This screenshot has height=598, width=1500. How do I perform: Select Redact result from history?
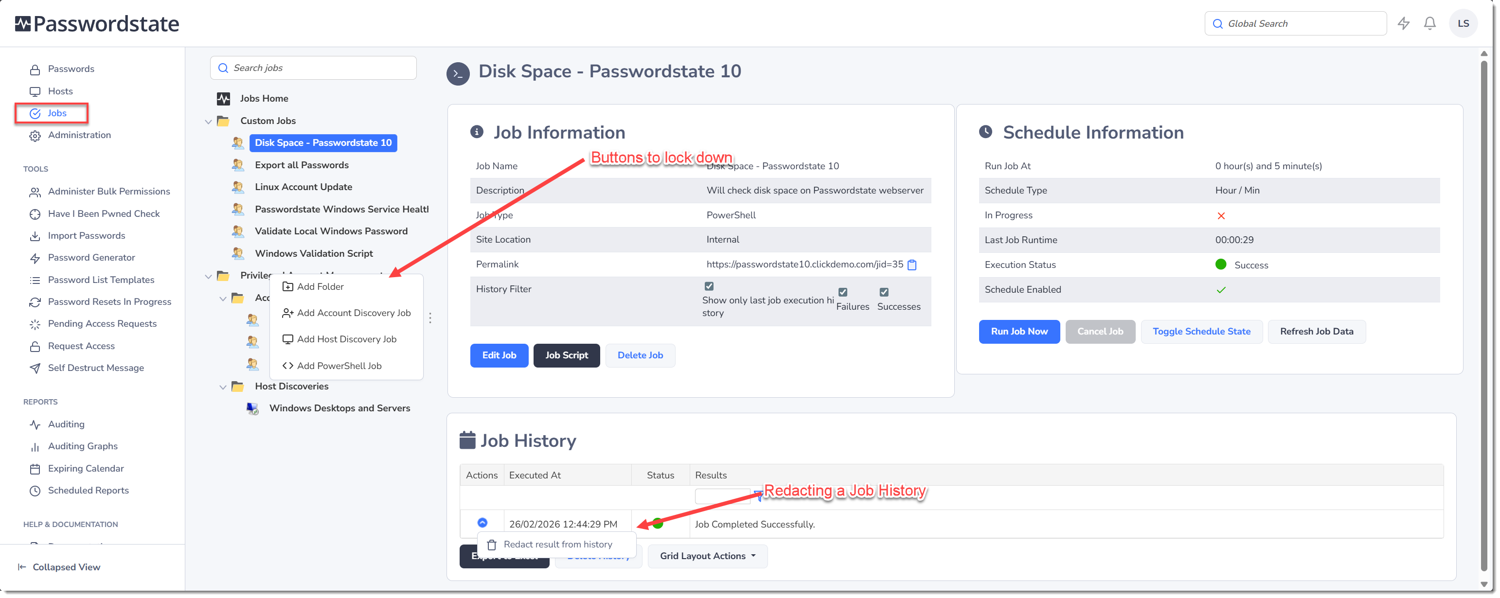pos(557,545)
